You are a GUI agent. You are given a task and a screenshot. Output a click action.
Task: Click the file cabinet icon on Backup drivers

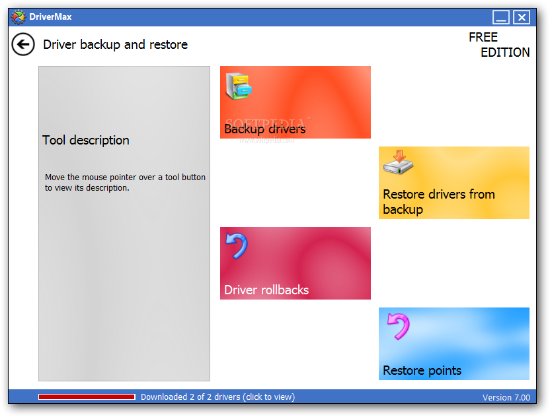coord(239,86)
